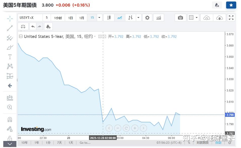This screenshot has width=241, height=148.
Task: Toggle percentage scale on price axis
Action: pyautogui.click(x=189, y=143)
